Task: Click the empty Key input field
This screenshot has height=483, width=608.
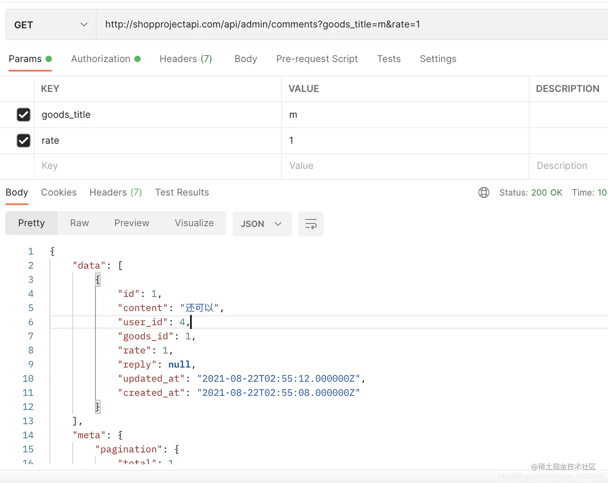Action: (x=158, y=166)
